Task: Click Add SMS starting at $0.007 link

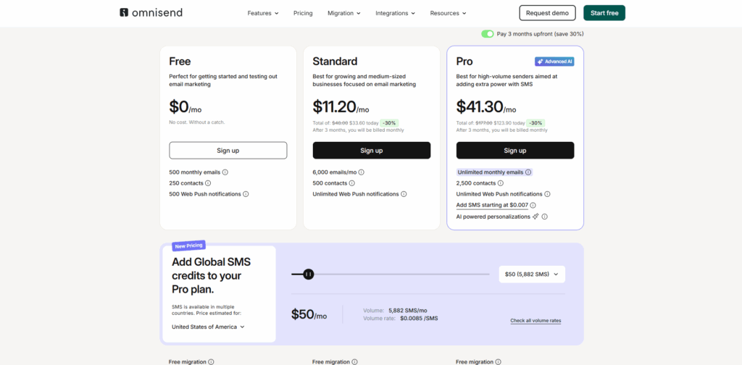Action: pos(492,206)
